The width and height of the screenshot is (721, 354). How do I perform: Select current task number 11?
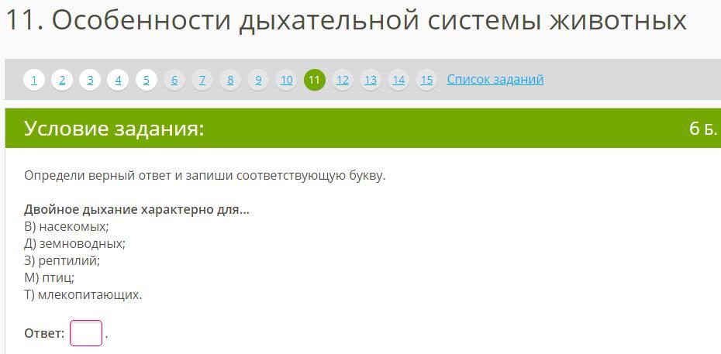[x=315, y=81]
